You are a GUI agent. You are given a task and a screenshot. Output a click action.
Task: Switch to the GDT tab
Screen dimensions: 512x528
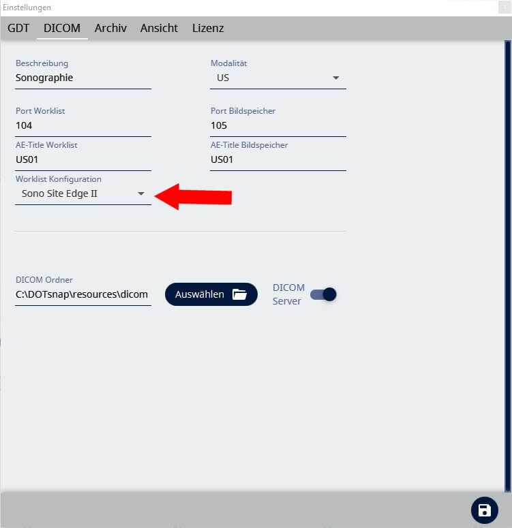click(18, 28)
